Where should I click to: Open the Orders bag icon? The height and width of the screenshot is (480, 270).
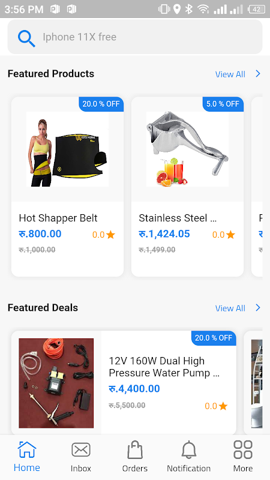coord(135,449)
